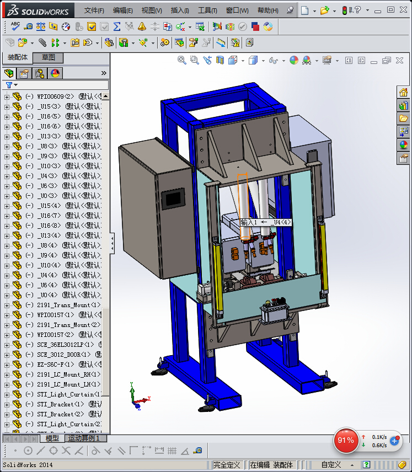Image resolution: width=412 pixels, height=472 pixels.
Task: Toggle the parallel snap lines icon
Action: click(x=121, y=450)
